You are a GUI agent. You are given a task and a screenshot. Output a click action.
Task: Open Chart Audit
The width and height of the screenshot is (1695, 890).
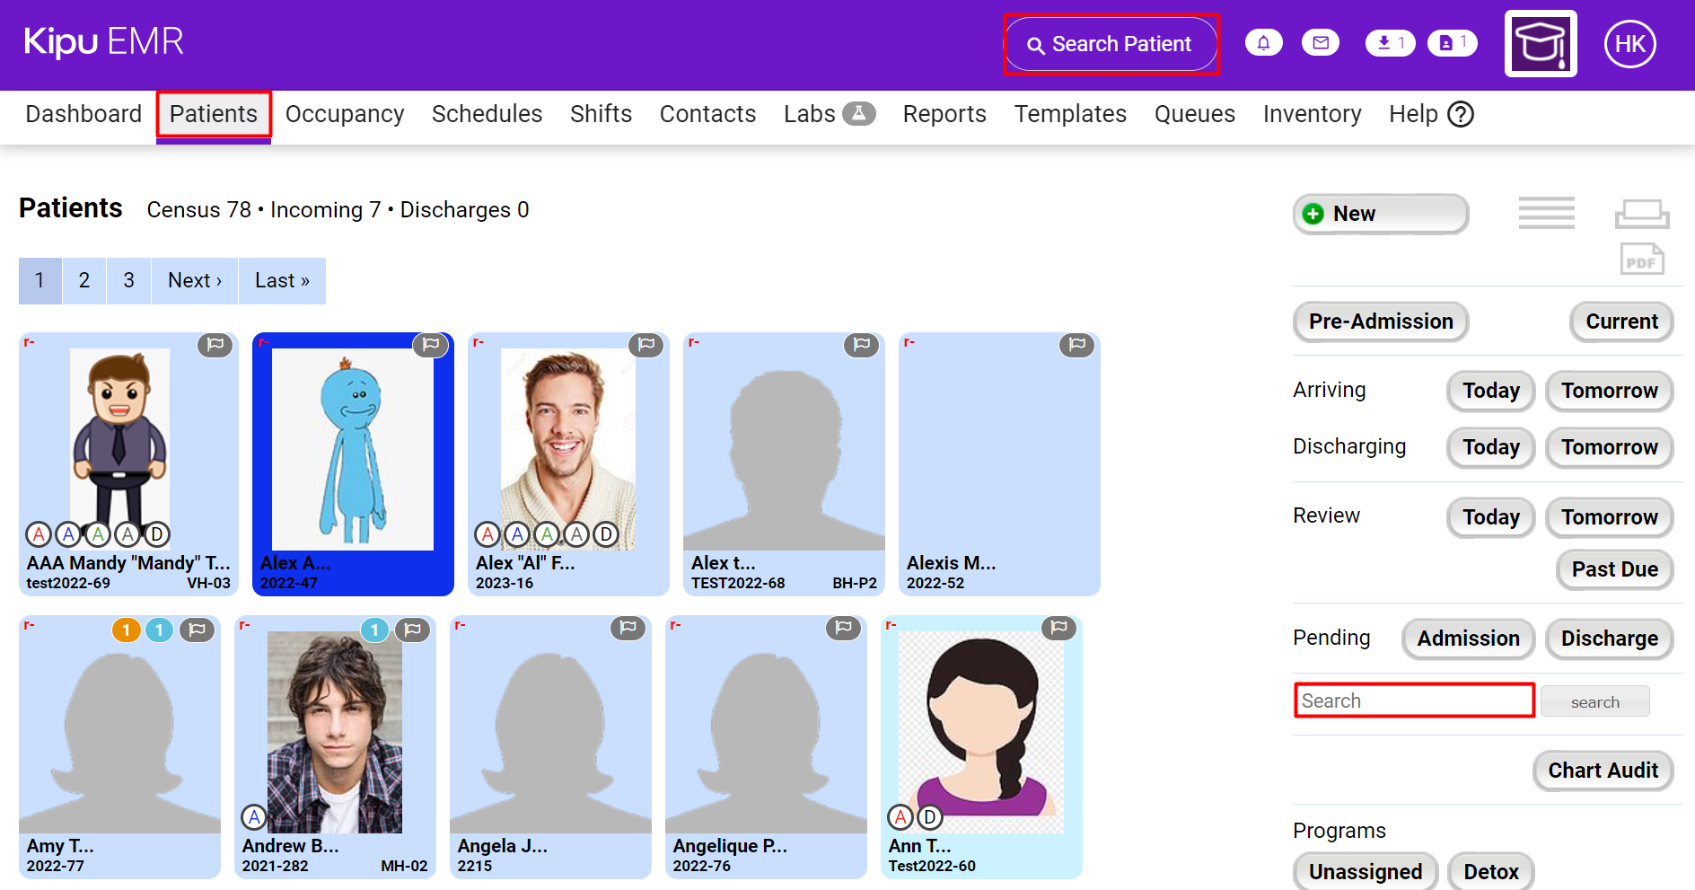point(1603,771)
